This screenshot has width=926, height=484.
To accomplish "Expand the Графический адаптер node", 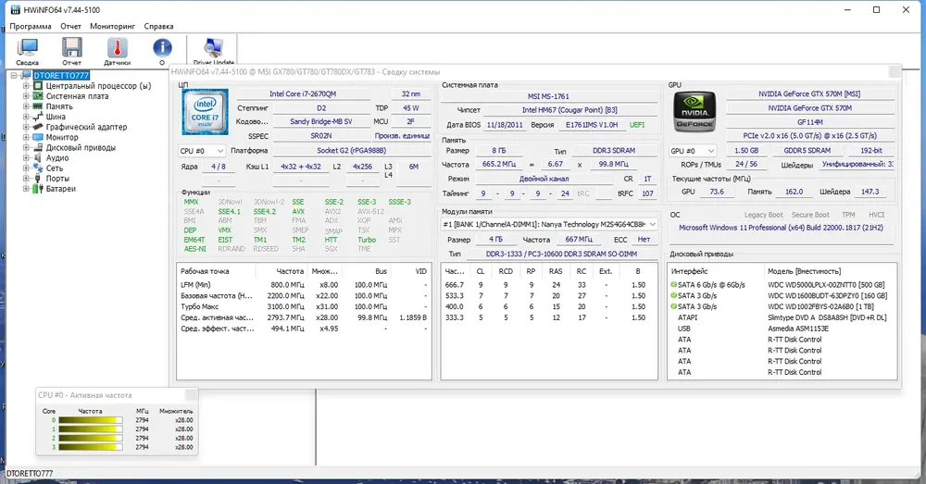I will (x=26, y=126).
